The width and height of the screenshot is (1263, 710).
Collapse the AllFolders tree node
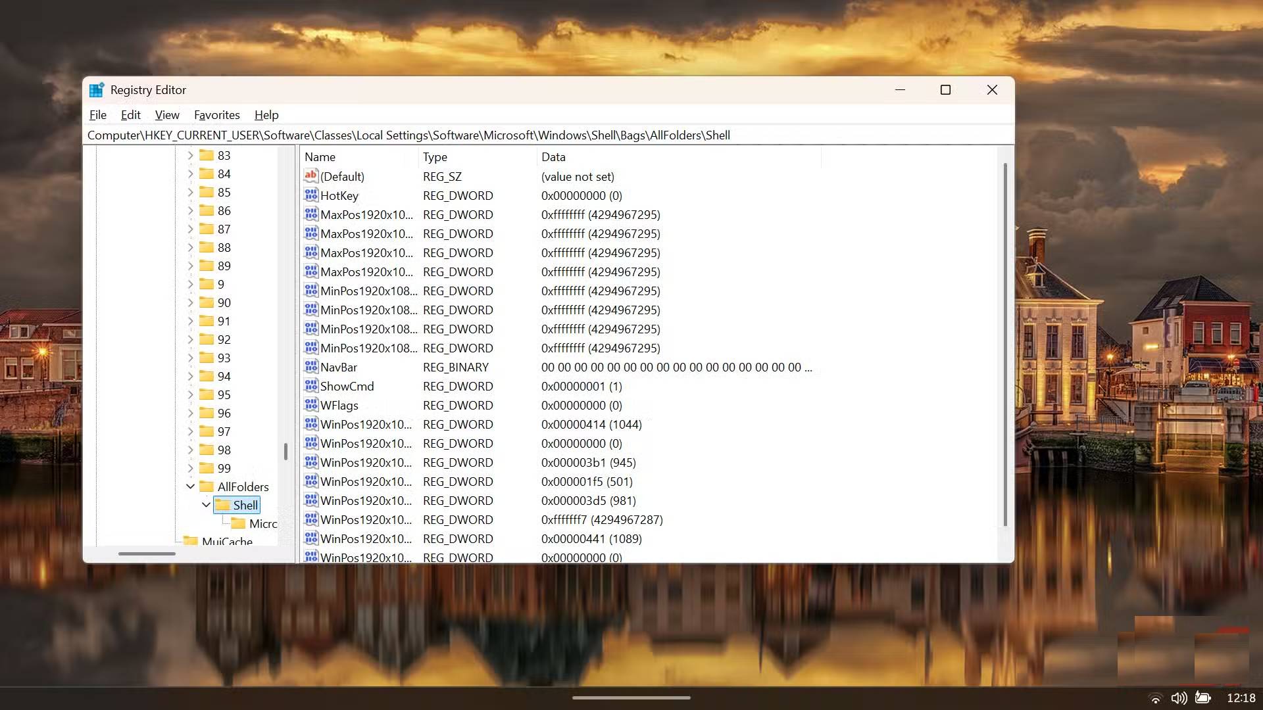tap(190, 486)
